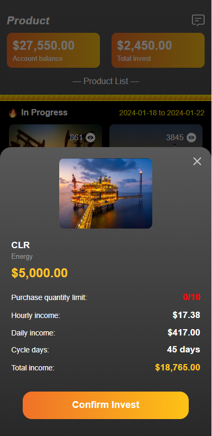Select the oil pumpjack product thumbnail
The width and height of the screenshot is (212, 436).
click(56, 135)
